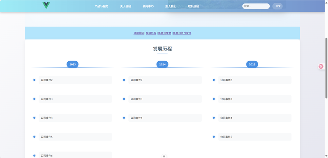Go to the 关于我们 page

(125, 6)
